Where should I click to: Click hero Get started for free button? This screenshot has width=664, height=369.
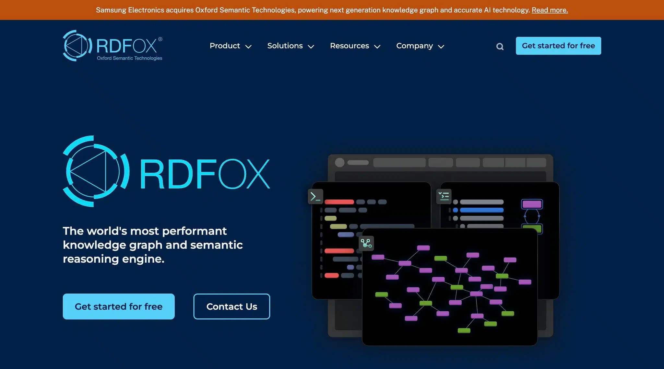tap(119, 306)
